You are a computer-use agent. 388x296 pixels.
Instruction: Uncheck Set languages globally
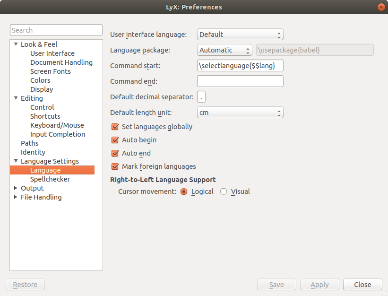115,127
